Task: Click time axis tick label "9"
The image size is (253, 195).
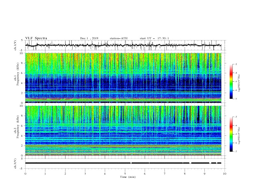Action: pos(204,174)
